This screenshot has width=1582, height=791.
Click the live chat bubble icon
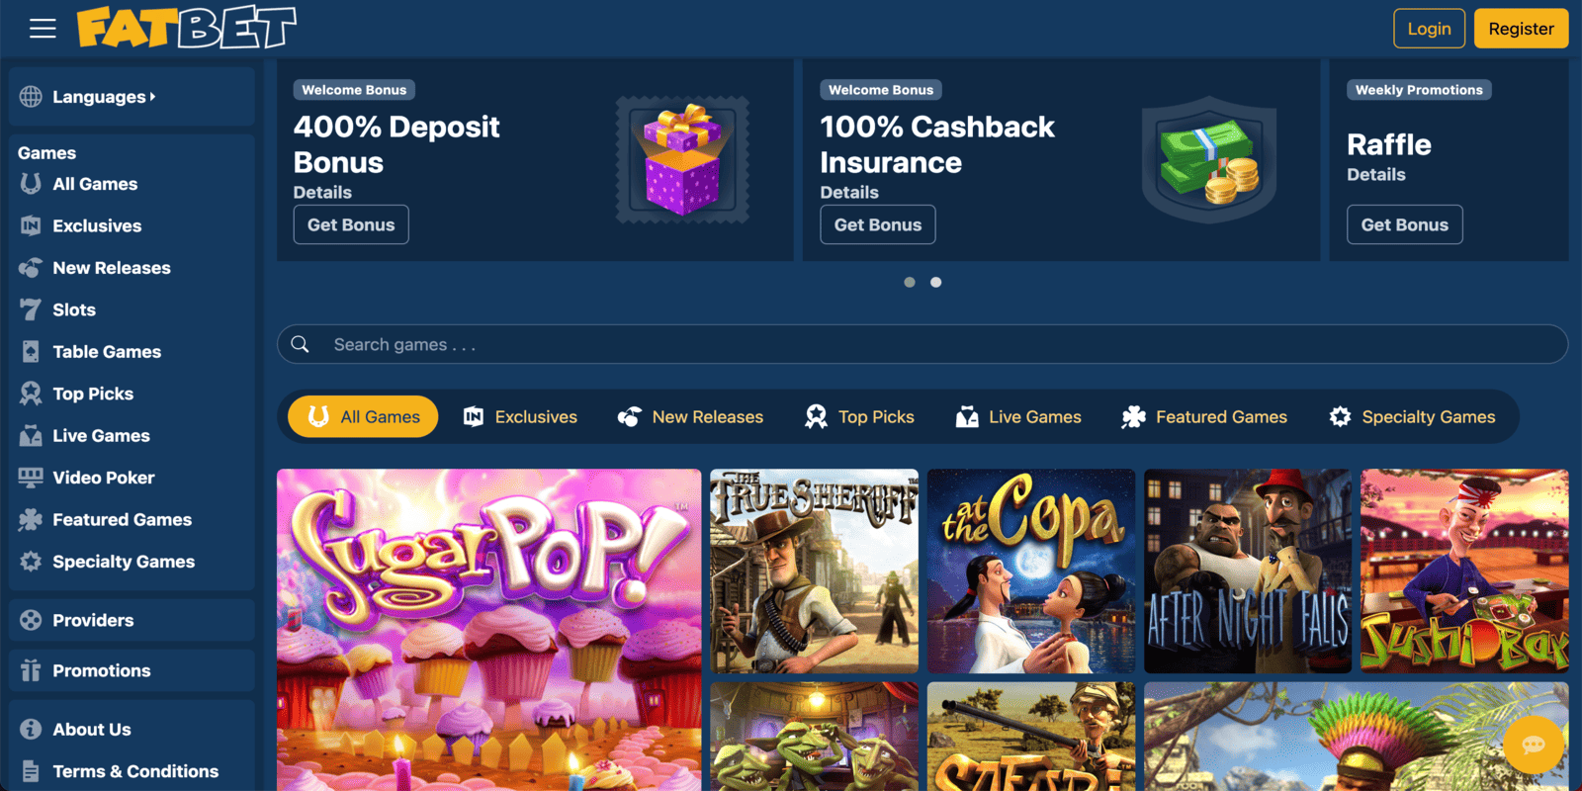point(1534,745)
